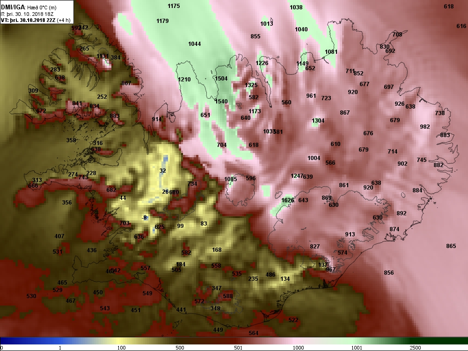Click the '1173' map value

coord(255,111)
